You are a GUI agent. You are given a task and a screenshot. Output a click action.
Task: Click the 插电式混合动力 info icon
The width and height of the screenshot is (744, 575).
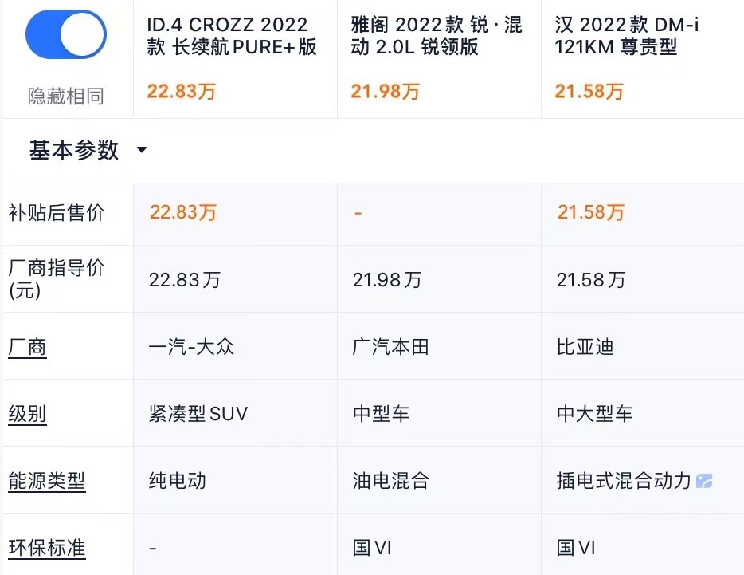(x=704, y=481)
